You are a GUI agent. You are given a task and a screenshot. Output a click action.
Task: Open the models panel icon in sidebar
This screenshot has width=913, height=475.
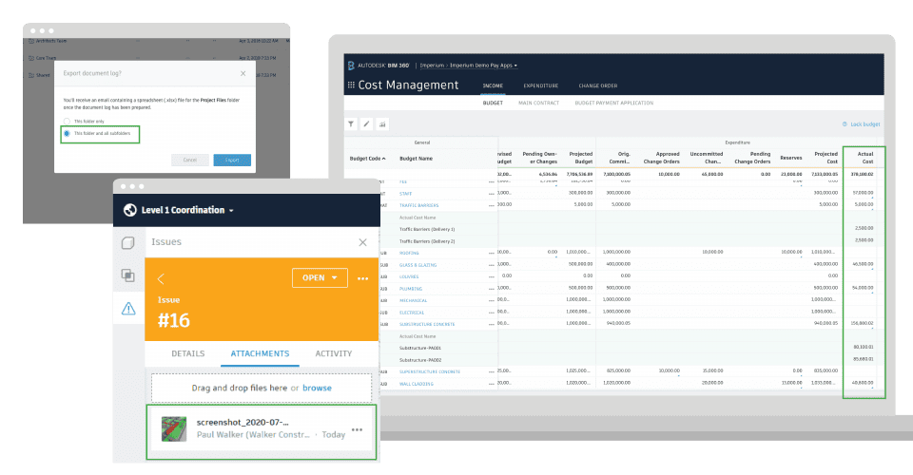coord(128,243)
